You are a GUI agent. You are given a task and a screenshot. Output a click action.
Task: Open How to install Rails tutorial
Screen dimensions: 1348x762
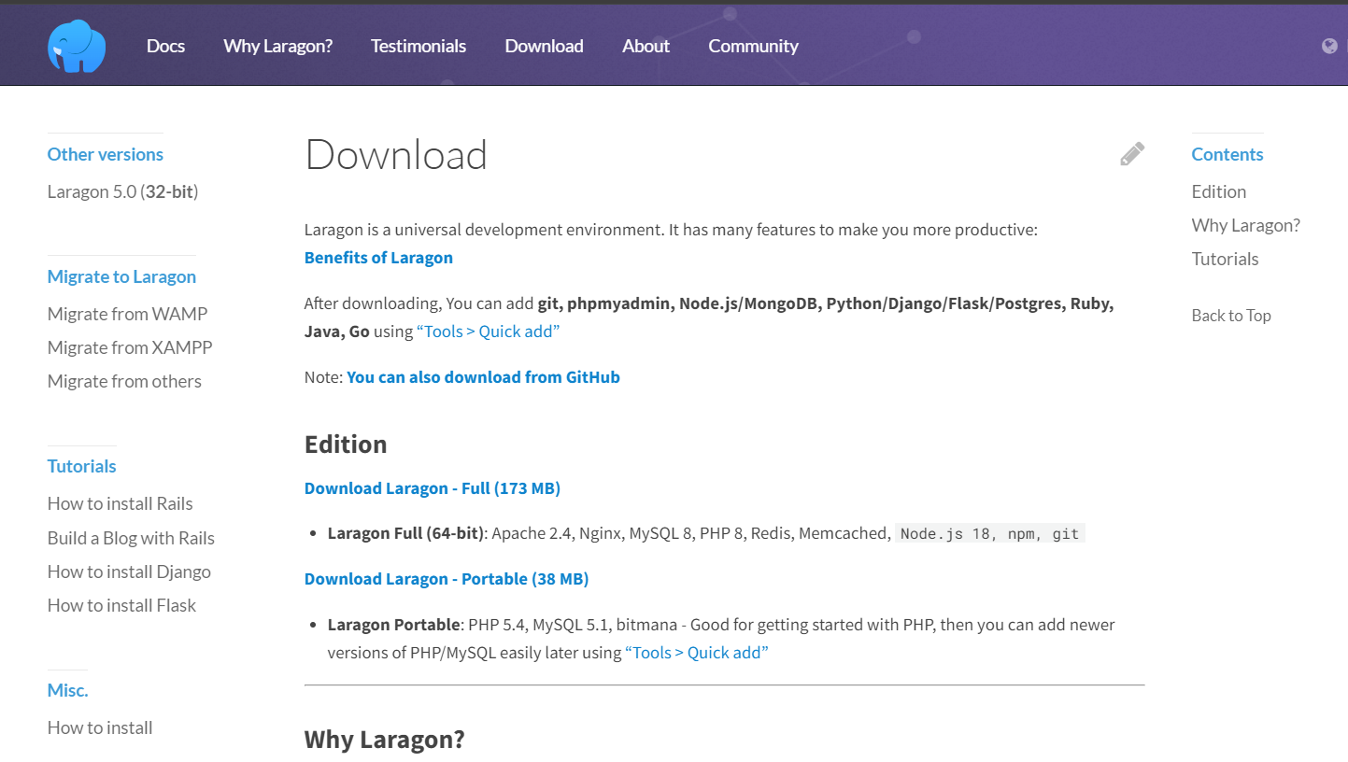coord(121,503)
